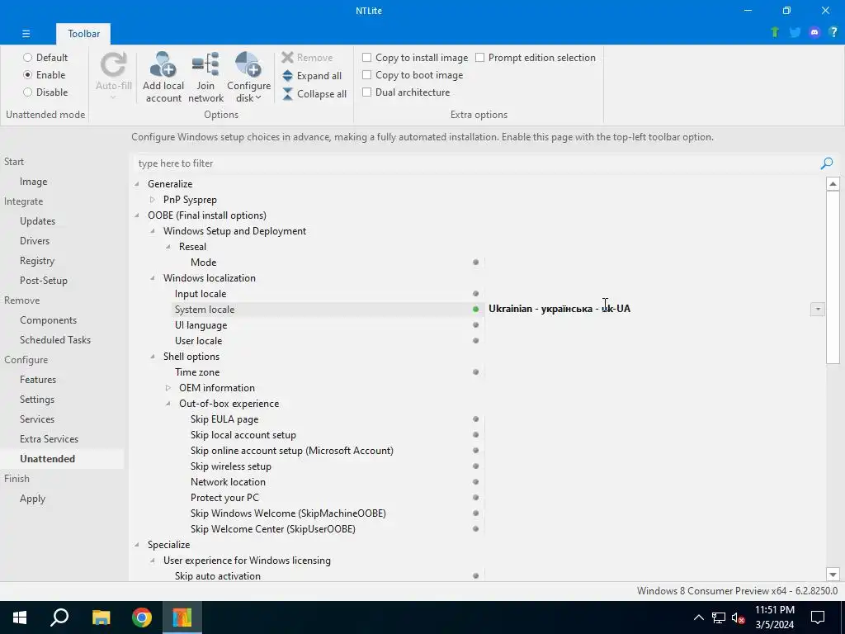Click the status dot on Time zone row
845x634 pixels.
[475, 372]
